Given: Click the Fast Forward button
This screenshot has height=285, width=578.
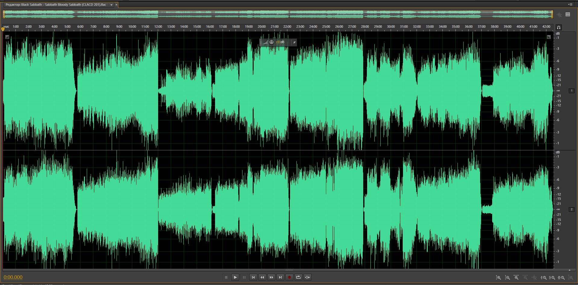Looking at the screenshot, I should pyautogui.click(x=271, y=277).
